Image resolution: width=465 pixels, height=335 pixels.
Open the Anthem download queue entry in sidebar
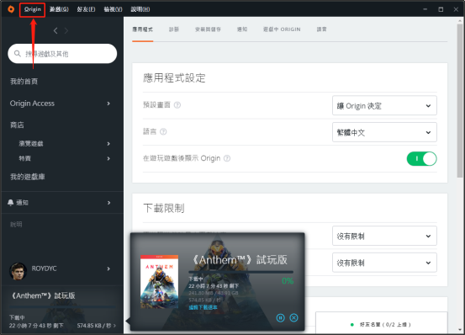click(62, 310)
